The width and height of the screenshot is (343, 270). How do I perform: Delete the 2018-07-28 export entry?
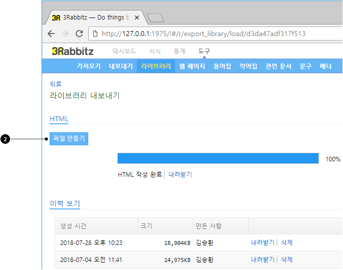(286, 242)
